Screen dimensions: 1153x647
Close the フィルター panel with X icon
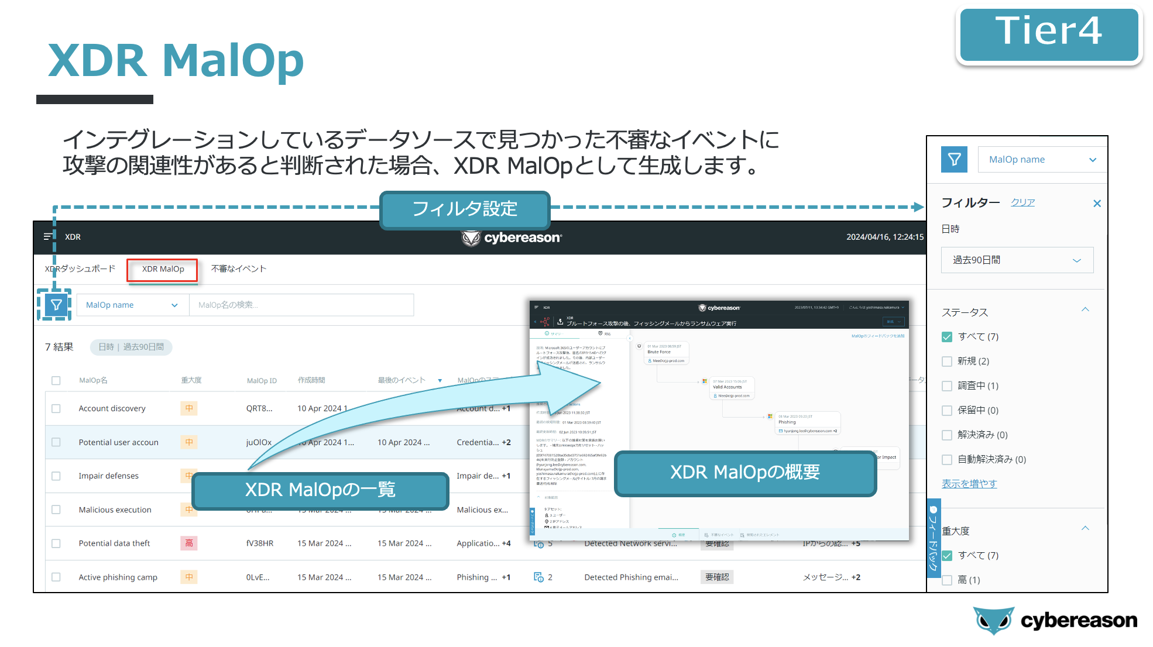coord(1097,204)
